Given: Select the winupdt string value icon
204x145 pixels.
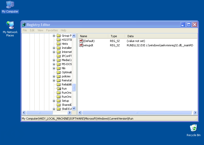Looking at the screenshot, I should coord(81,45).
